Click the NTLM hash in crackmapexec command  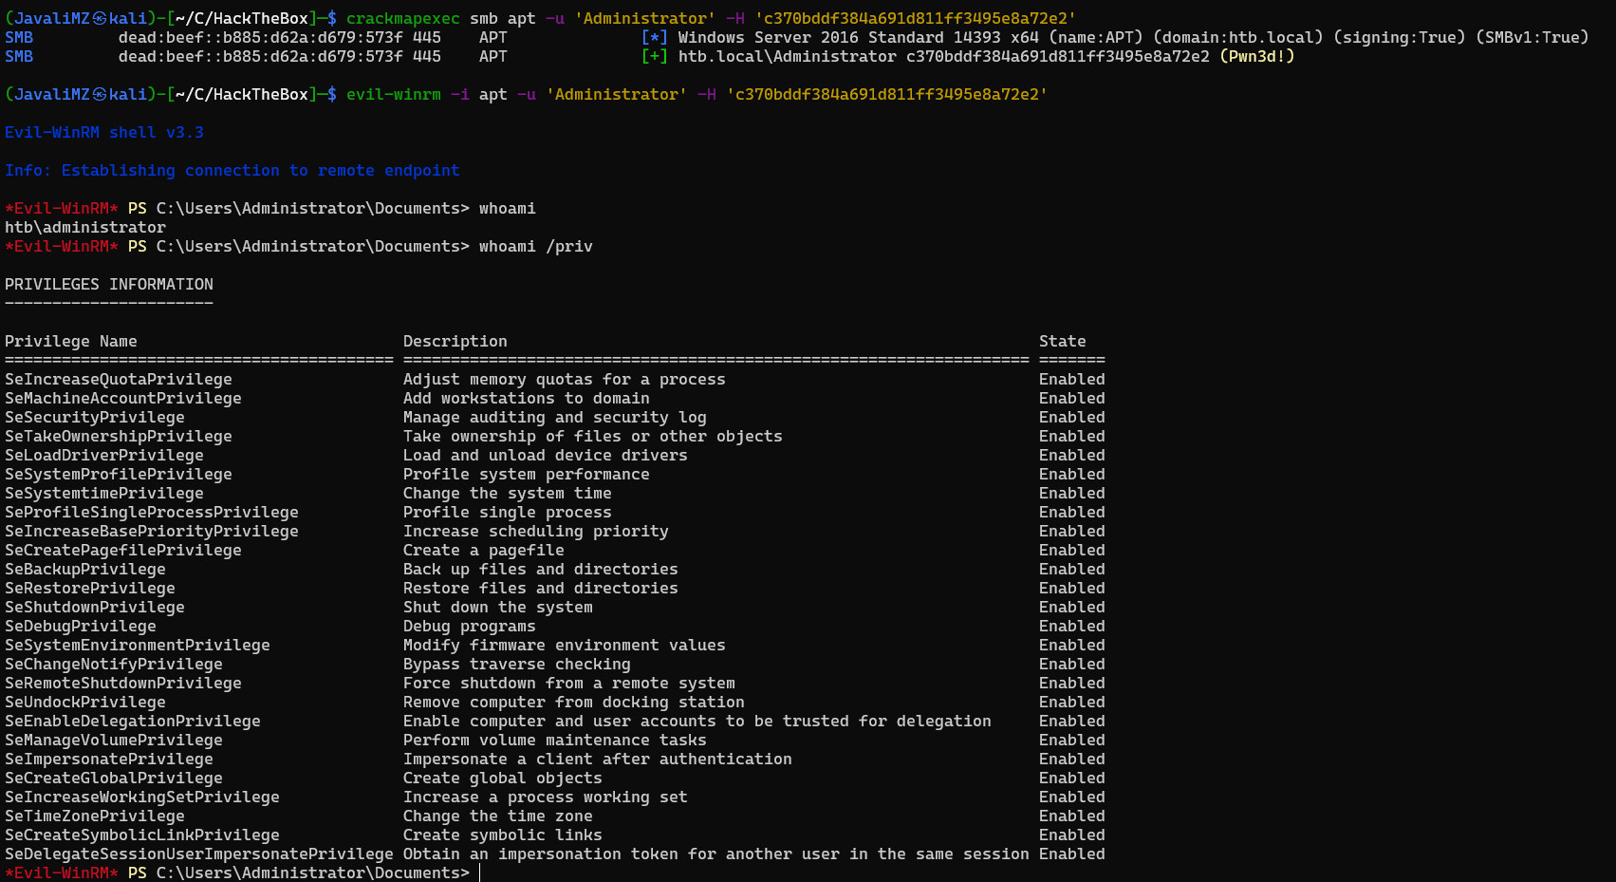[x=916, y=18]
